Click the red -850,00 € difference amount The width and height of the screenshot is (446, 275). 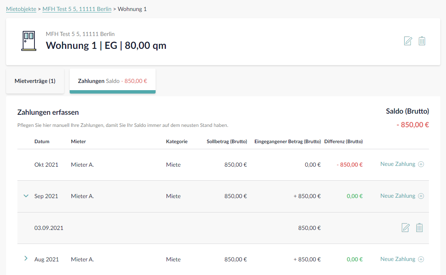349,165
